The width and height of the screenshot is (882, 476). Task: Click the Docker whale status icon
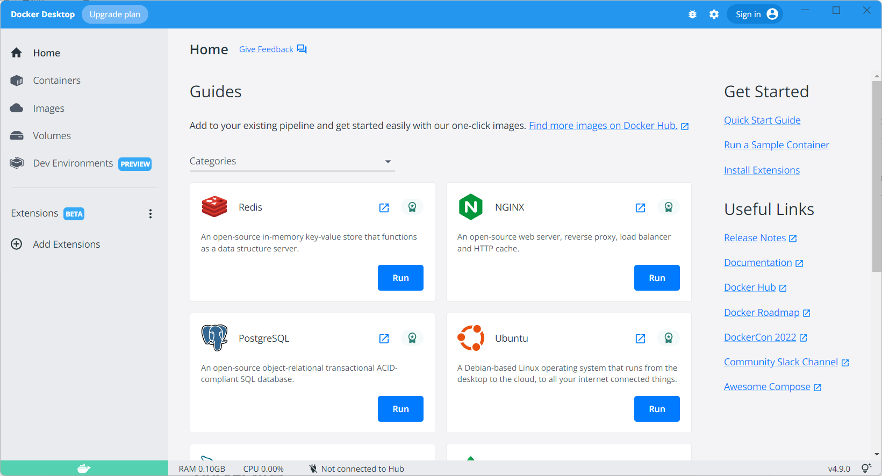[84, 468]
